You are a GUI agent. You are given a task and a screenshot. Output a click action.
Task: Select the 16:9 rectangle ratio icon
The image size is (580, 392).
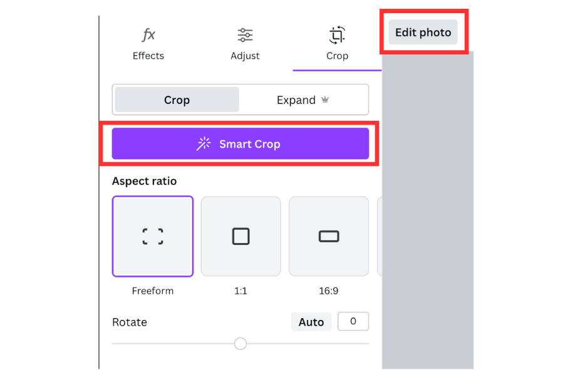coord(329,236)
